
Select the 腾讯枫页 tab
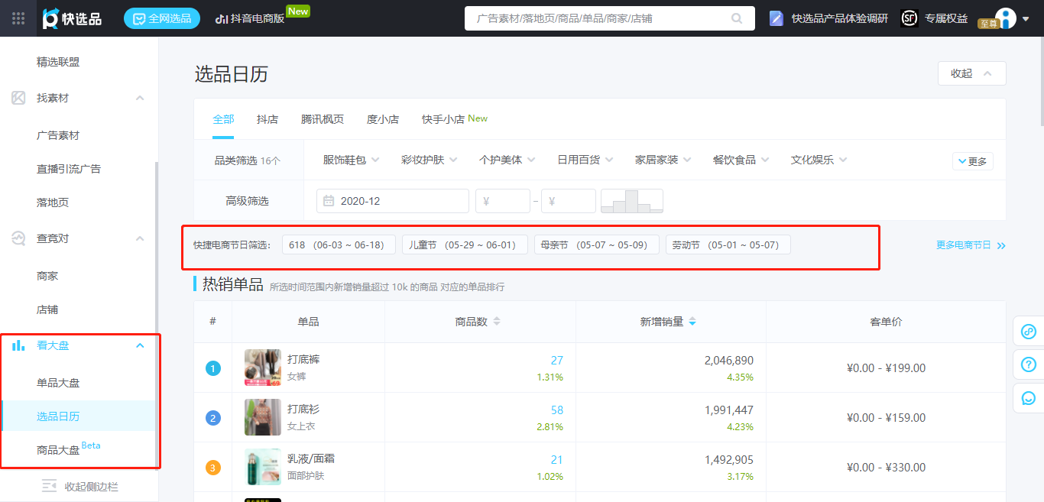(x=323, y=119)
